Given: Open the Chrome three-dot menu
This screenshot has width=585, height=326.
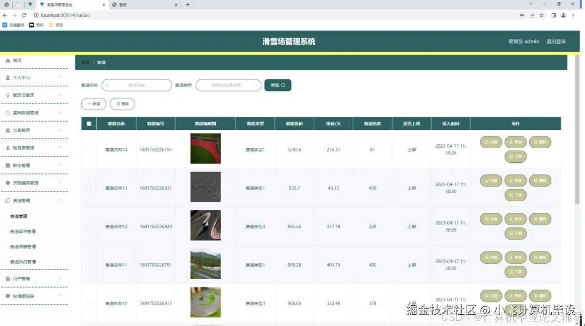Looking at the screenshot, I should (573, 15).
